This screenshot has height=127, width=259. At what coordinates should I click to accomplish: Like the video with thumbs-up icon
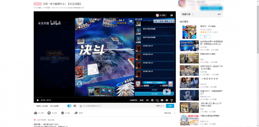tap(35, 113)
